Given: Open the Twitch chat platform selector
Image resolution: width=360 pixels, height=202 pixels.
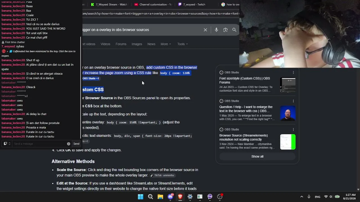Looking at the screenshot, I should click(x=7, y=144).
